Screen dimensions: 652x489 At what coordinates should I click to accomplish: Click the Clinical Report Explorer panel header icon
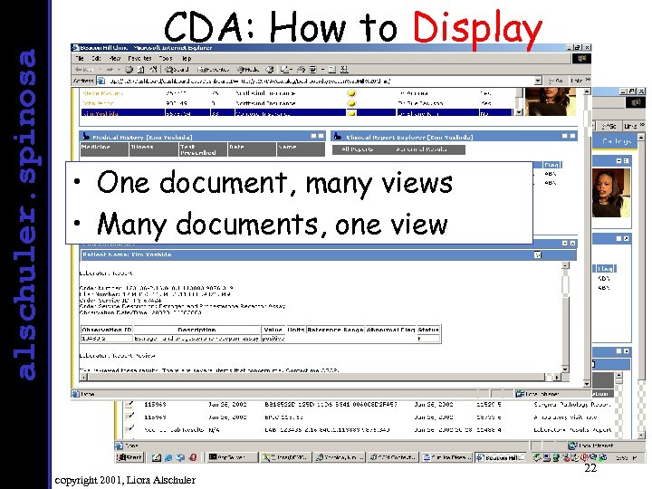[x=338, y=137]
